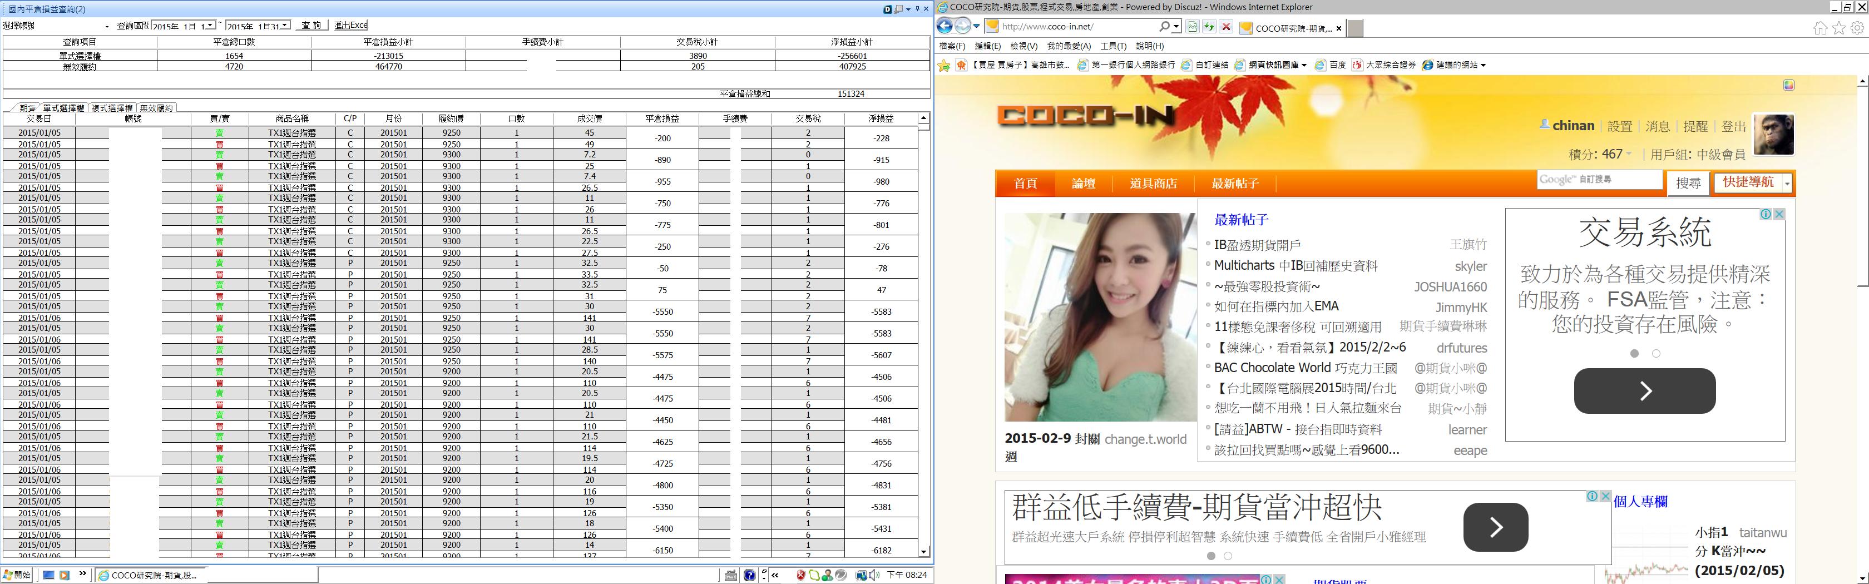Expand 快捷導航 dropdown button
1869x584 pixels.
point(1752,183)
